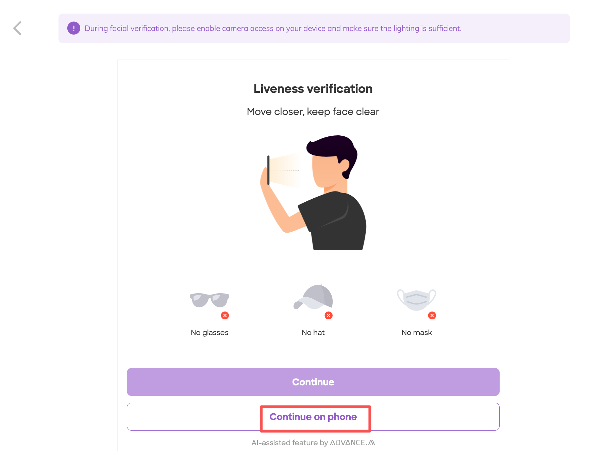Screen dimensions: 602x451
Task: Click the purple exclamation info icon
Action: point(73,28)
